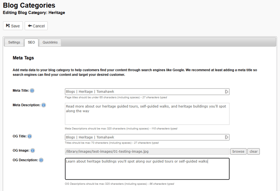Click the OG Image path field
Viewport: 280px width, 191px height.
tap(147, 151)
